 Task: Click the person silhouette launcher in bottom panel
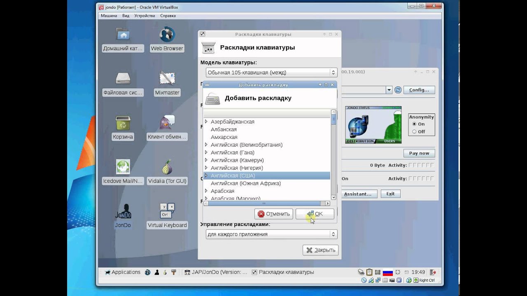click(x=157, y=272)
